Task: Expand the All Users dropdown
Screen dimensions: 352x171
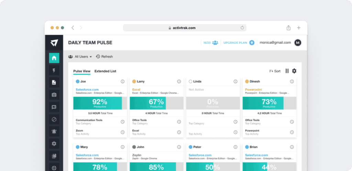Action: tap(80, 57)
